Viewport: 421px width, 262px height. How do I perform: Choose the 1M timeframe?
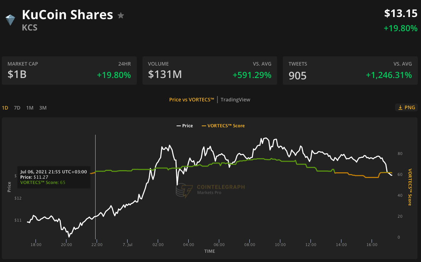pos(29,107)
